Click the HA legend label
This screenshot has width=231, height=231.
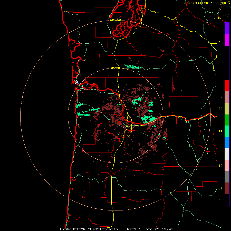tap(220, 86)
